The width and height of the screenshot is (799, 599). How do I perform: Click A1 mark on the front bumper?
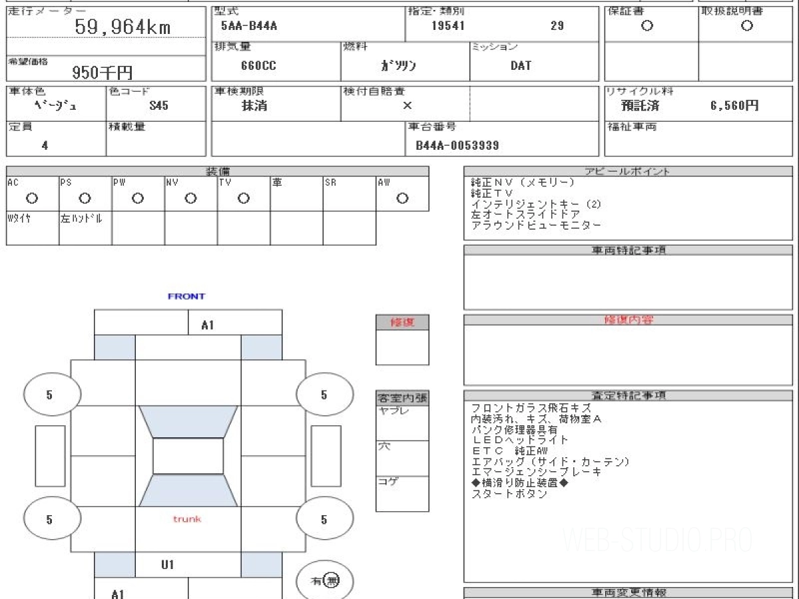[x=208, y=325]
